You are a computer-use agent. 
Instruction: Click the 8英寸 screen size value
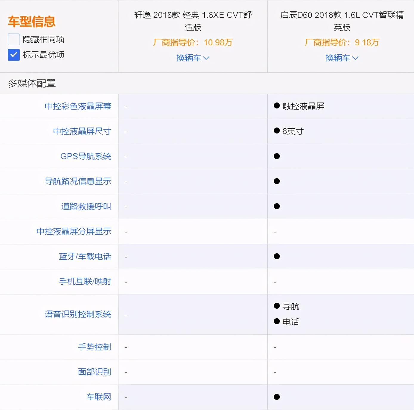tap(293, 131)
